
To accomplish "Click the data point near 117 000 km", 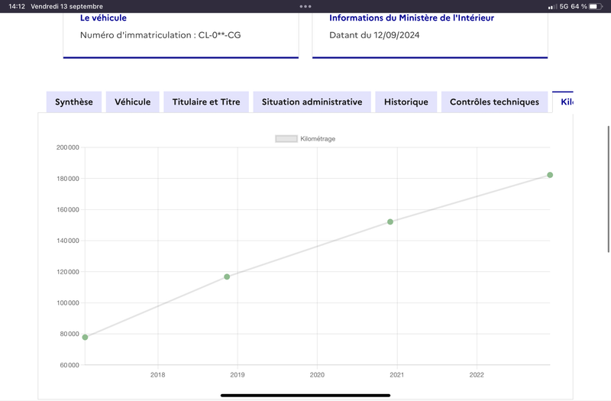I will click(x=227, y=276).
